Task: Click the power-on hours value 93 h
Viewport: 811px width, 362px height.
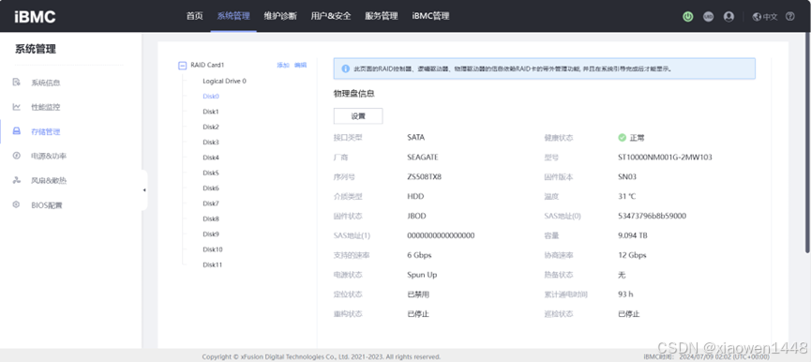Action: [625, 294]
